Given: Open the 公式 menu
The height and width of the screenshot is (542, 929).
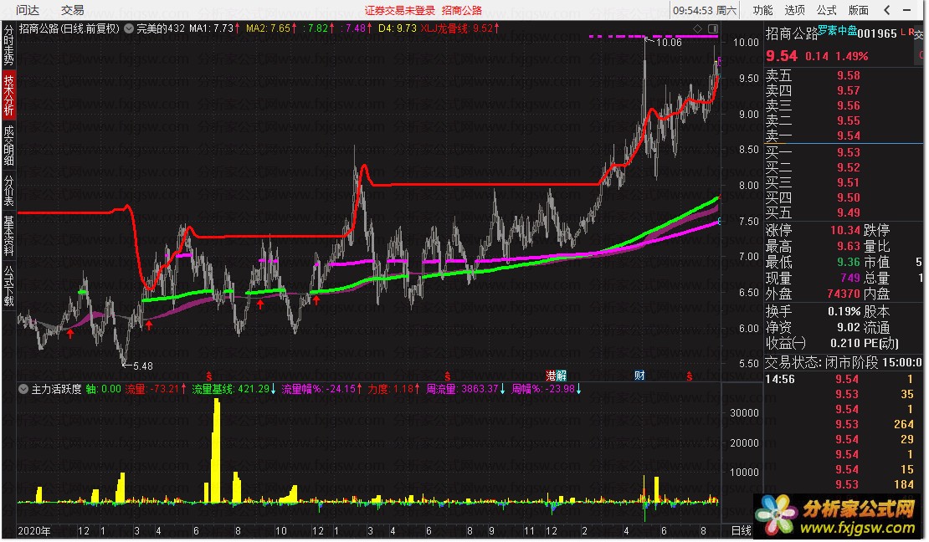Looking at the screenshot, I should (x=827, y=10).
